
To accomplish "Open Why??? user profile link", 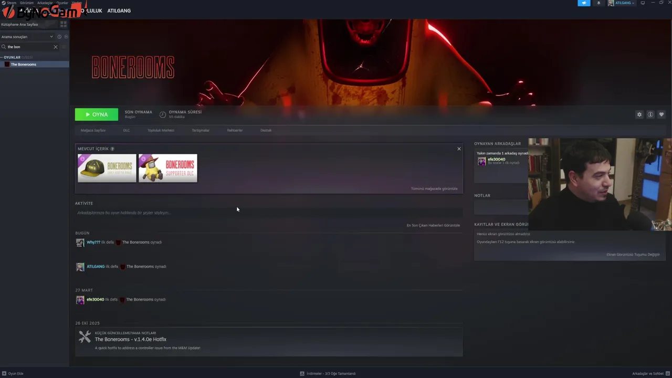I will (x=93, y=242).
